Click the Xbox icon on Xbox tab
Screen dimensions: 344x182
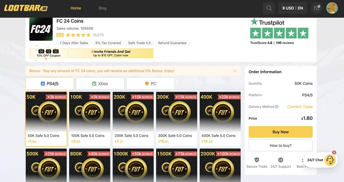coord(94,84)
